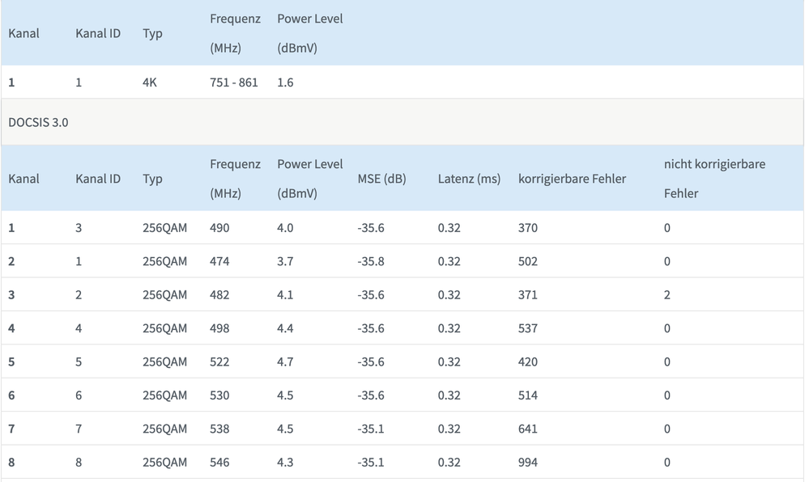Click the 1.6 power level value
Screen dimensions: 809x482
pos(285,82)
